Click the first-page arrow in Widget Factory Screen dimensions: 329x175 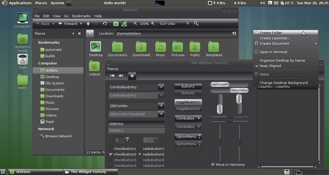point(112,76)
